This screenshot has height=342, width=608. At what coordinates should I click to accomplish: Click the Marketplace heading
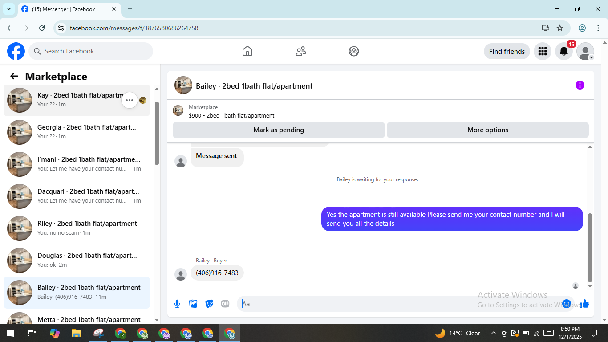click(56, 77)
